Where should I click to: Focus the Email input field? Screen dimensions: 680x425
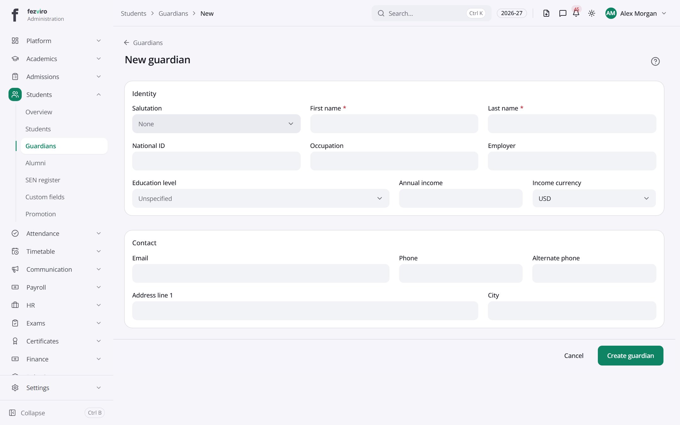click(261, 273)
